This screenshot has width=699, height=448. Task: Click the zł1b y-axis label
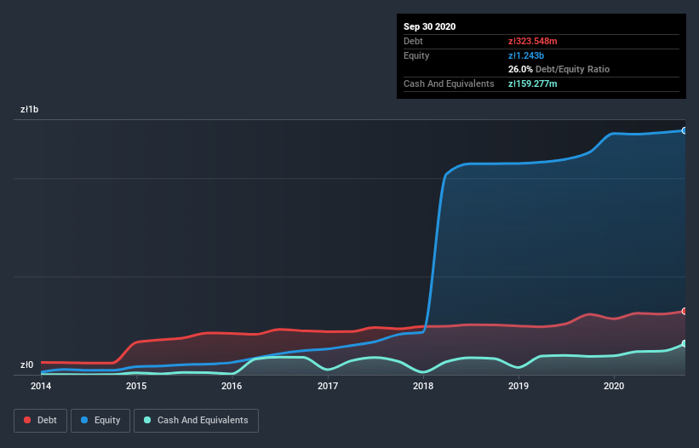[x=30, y=109]
